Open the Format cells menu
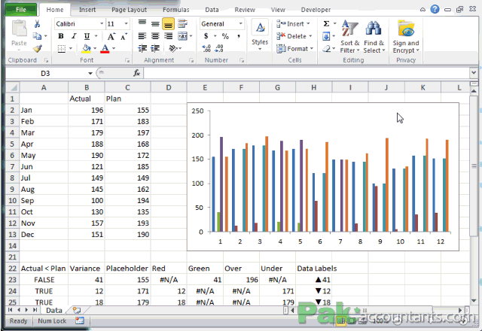The width and height of the screenshot is (482, 331). click(x=294, y=48)
